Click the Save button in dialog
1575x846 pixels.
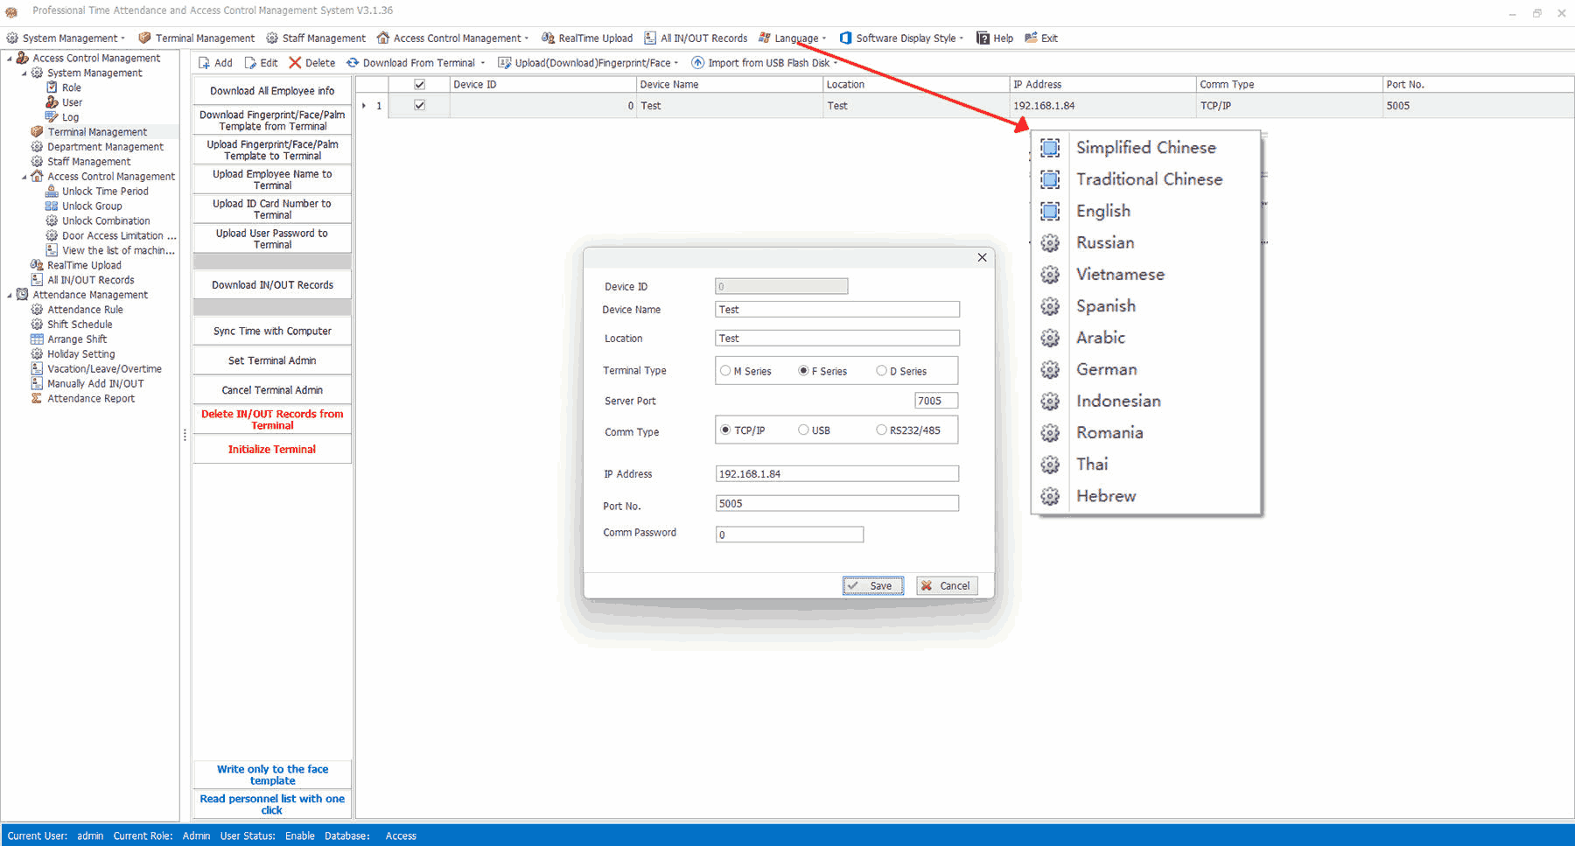[872, 586]
